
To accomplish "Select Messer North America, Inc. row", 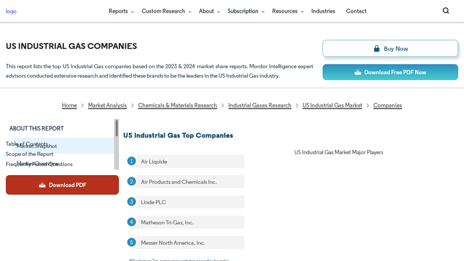I will (x=190, y=242).
